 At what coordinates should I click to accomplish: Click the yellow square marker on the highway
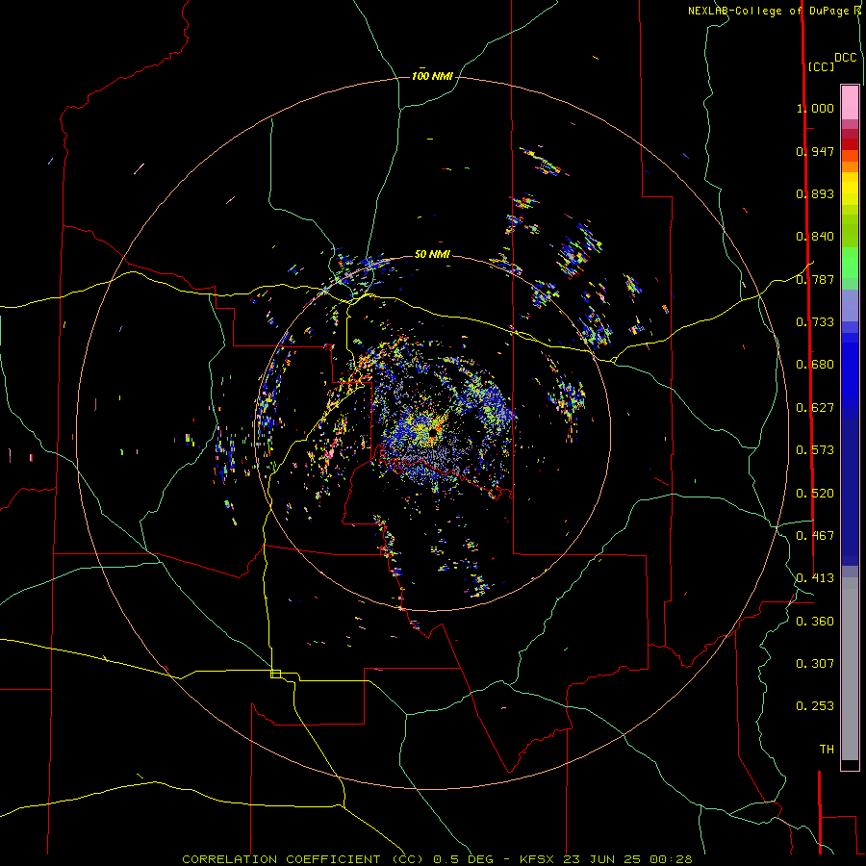pos(275,674)
